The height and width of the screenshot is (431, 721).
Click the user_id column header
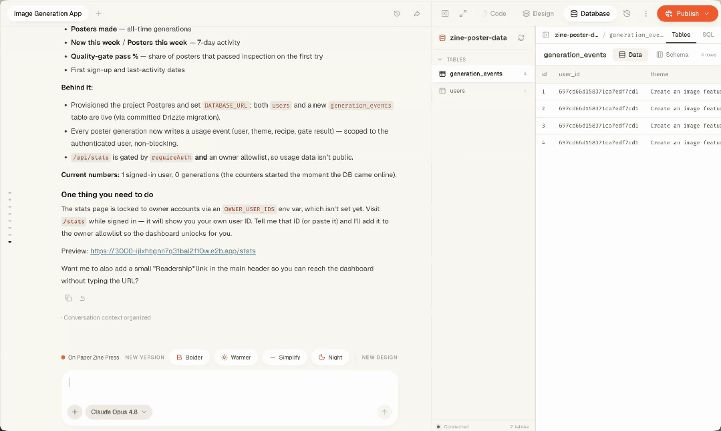569,74
